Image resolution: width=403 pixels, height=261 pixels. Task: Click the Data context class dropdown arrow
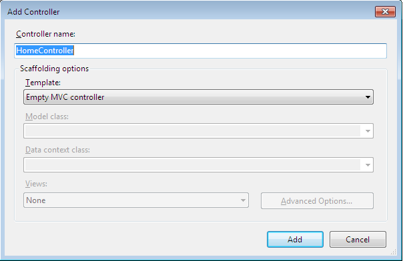pyautogui.click(x=368, y=165)
